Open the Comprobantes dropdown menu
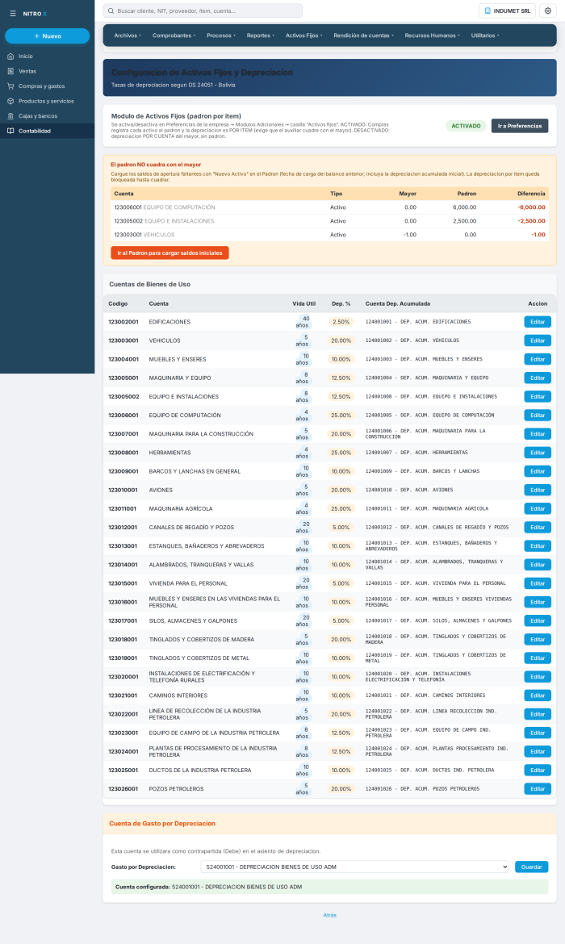This screenshot has height=944, width=565. pos(174,36)
